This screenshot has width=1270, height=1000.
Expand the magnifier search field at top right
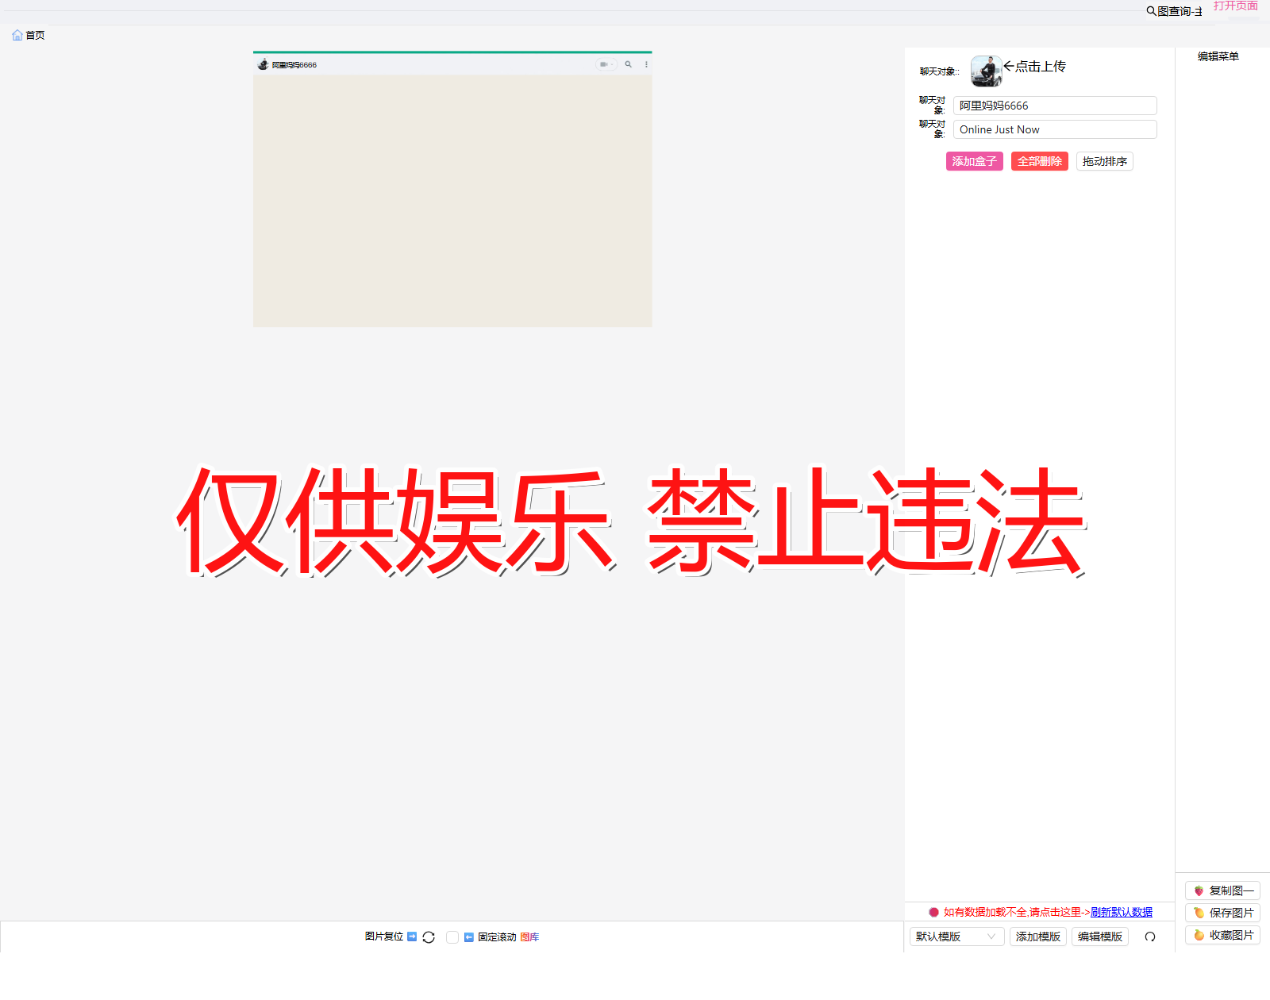point(1149,11)
